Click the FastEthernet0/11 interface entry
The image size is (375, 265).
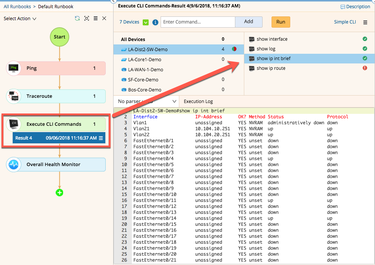(155, 200)
